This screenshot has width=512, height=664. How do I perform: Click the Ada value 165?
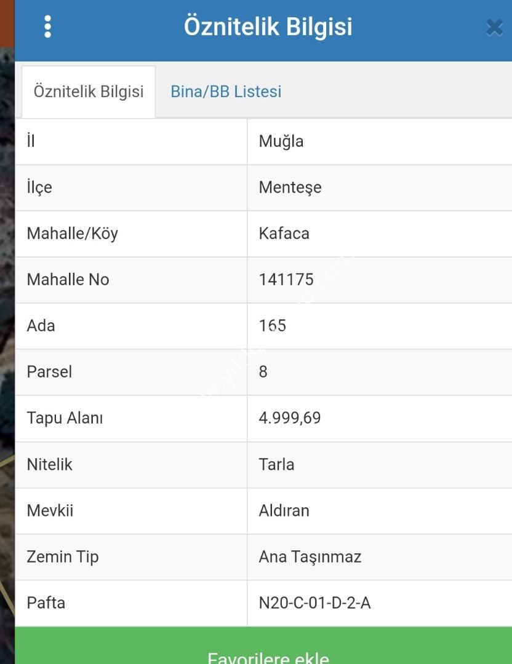click(x=273, y=326)
